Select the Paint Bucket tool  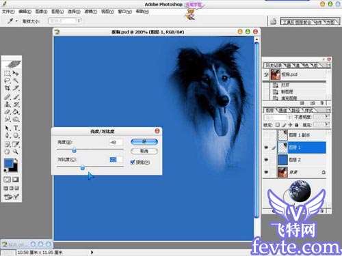point(16,112)
